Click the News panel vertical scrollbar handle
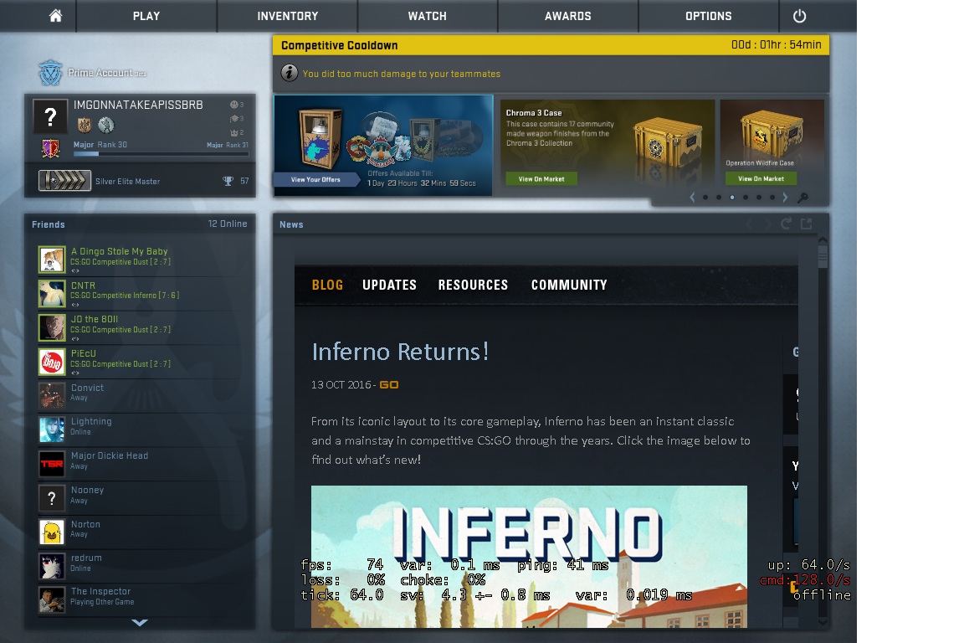This screenshot has height=643, width=964. pos(822,256)
